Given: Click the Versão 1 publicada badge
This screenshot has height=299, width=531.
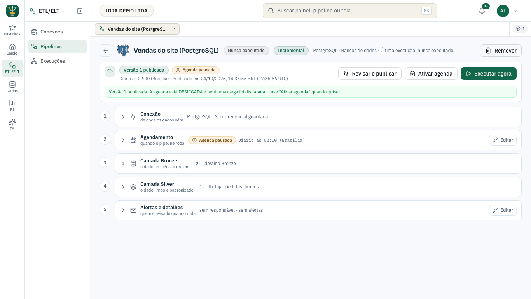Looking at the screenshot, I should 144,70.
